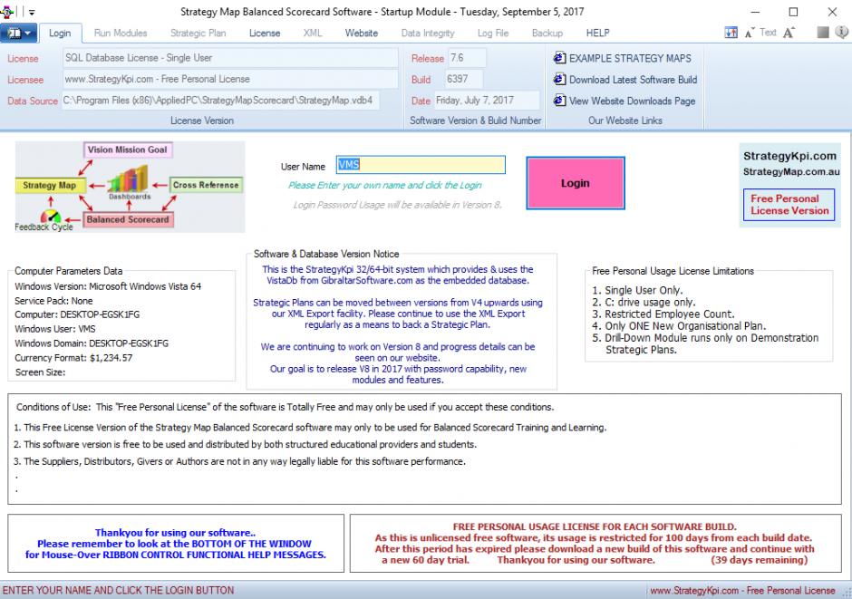
Task: Minimize the Strategy Map window
Action: pos(755,12)
